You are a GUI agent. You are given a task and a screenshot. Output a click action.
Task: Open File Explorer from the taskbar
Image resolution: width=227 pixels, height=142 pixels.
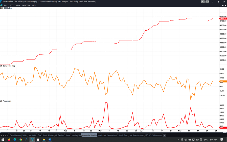coord(44,140)
